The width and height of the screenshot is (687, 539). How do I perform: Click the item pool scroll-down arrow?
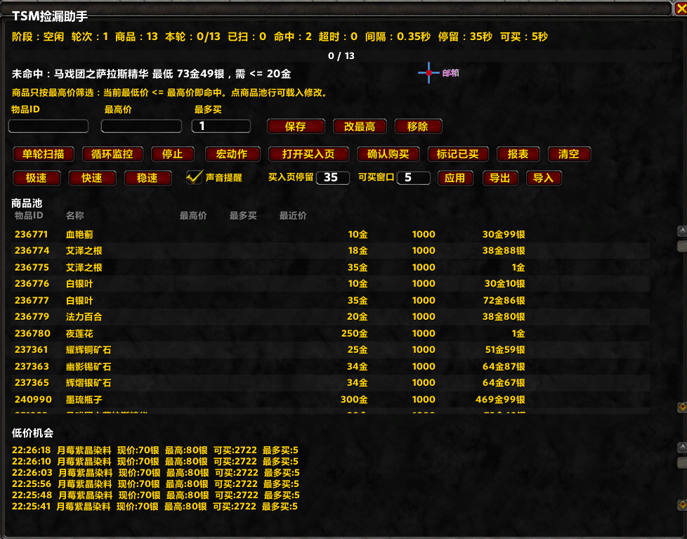tap(682, 408)
